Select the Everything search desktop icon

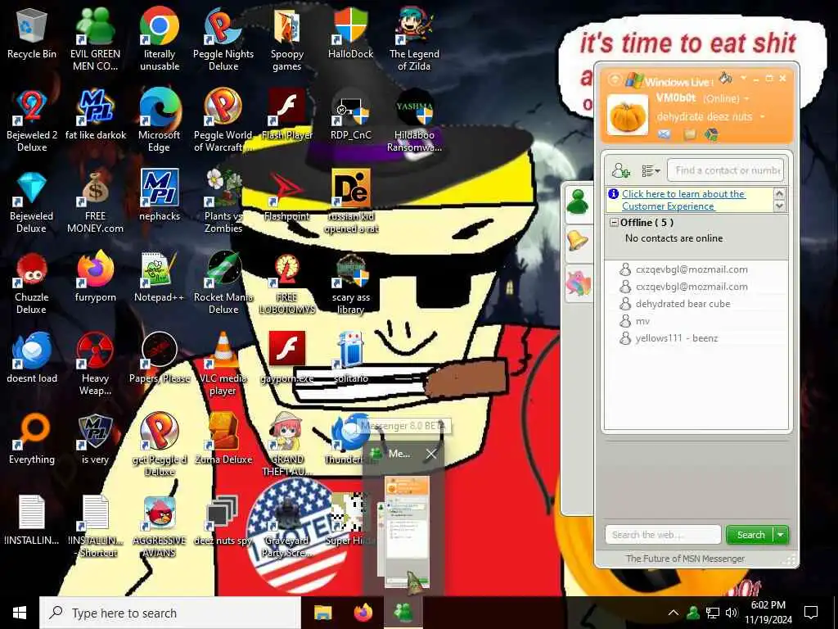coord(32,439)
